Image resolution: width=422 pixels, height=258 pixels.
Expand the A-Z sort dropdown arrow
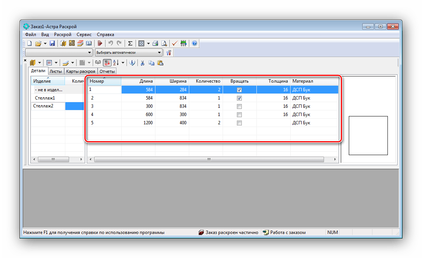(123, 63)
